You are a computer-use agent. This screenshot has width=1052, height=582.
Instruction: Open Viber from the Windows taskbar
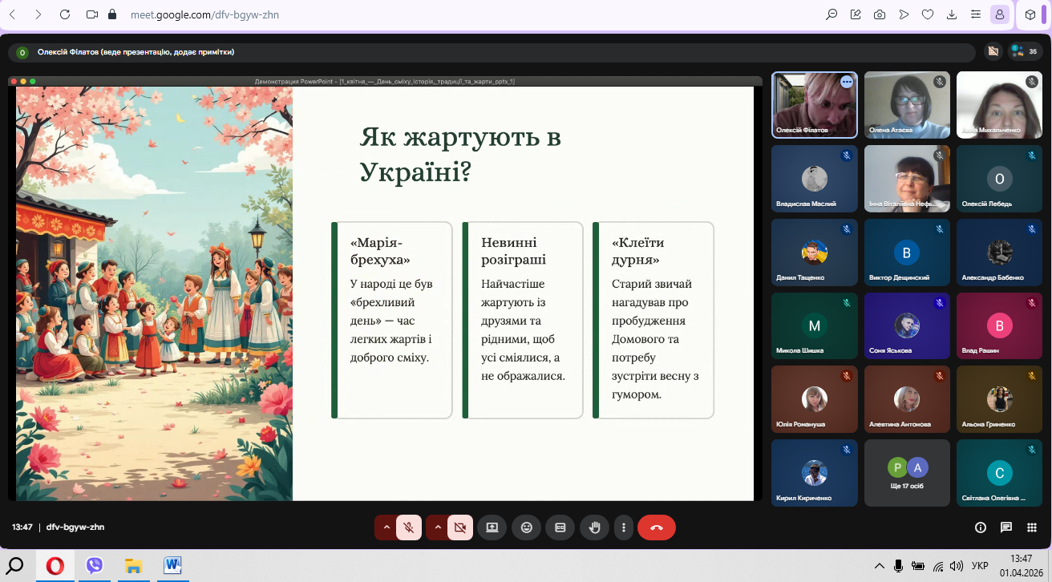point(95,566)
